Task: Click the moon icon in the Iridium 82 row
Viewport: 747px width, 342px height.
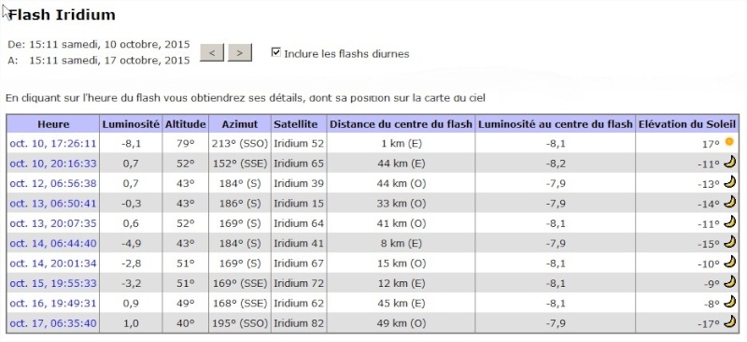Action: (729, 322)
